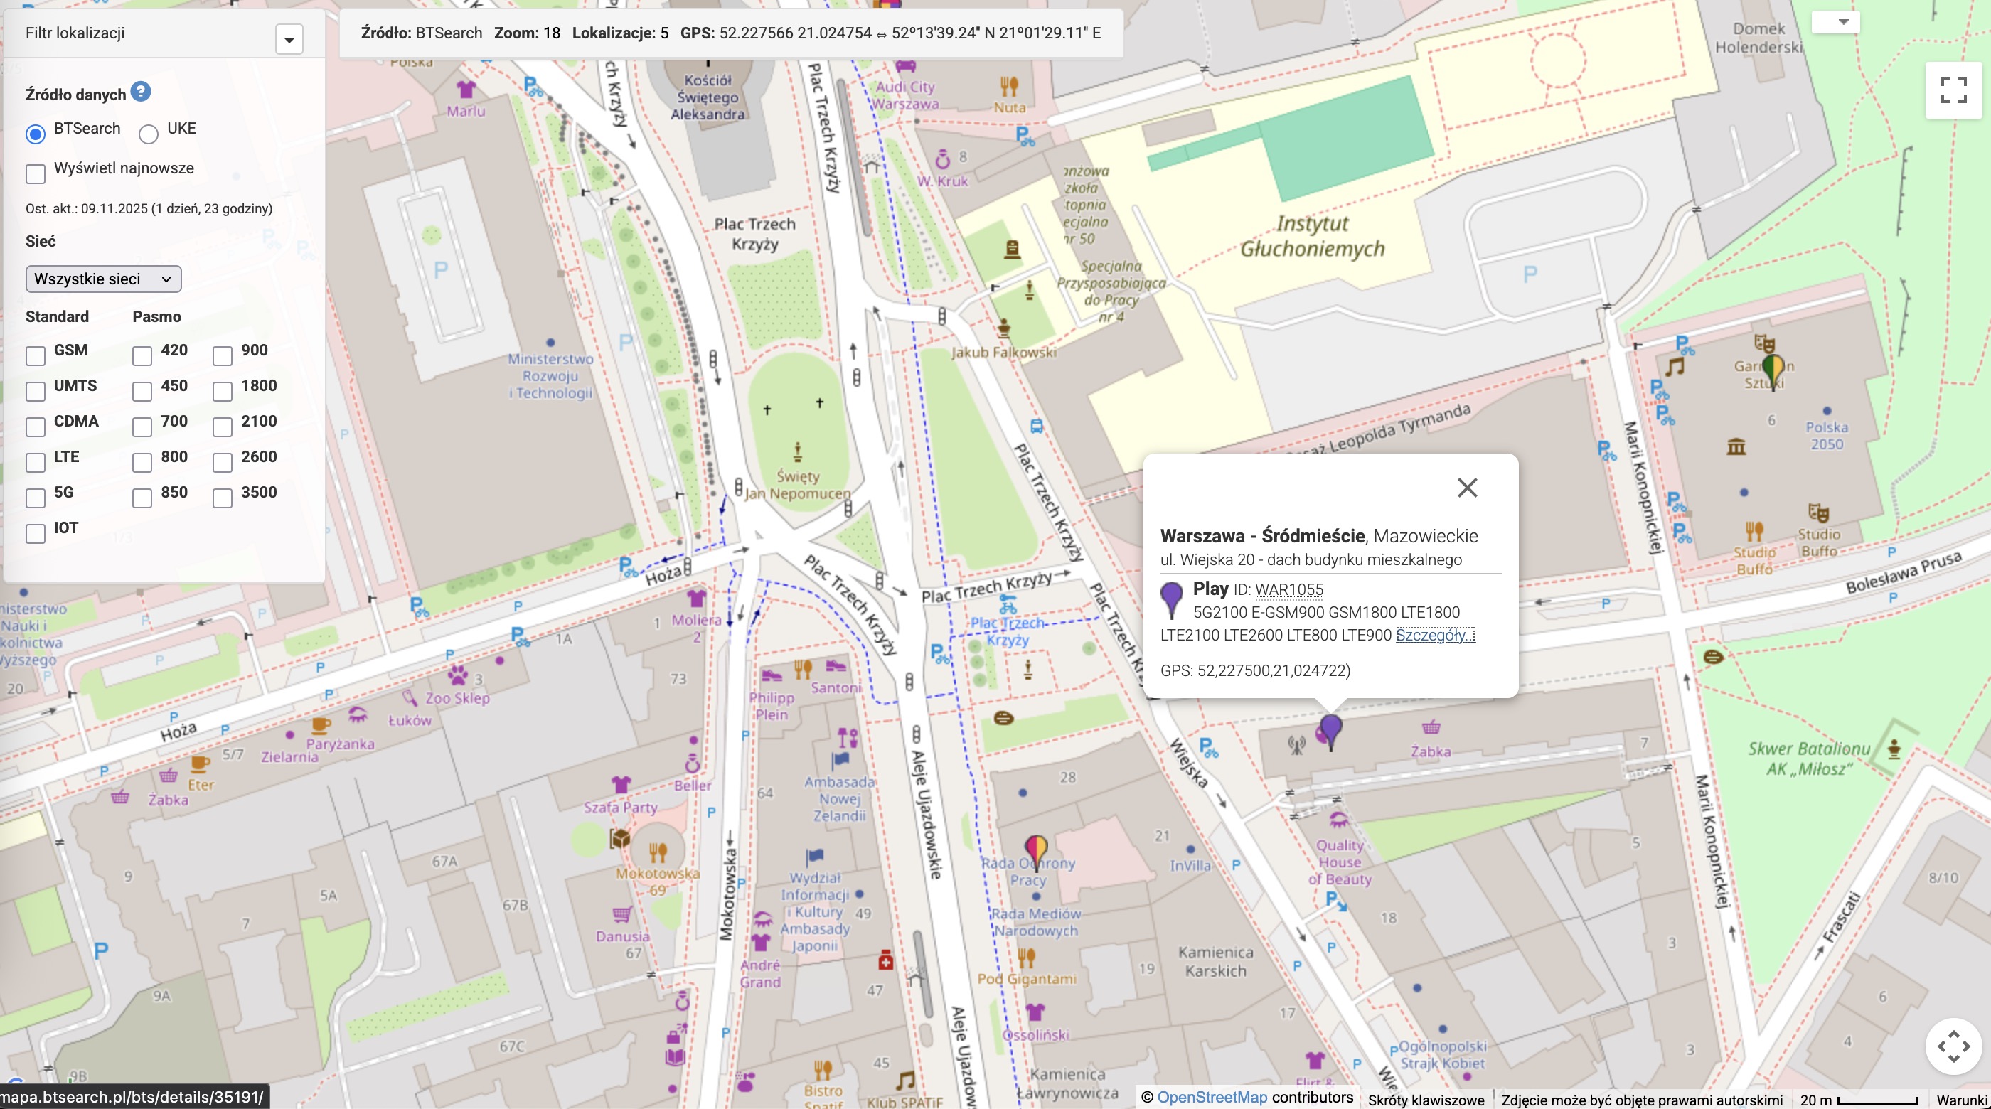The image size is (1991, 1109).
Task: Select the UKE data source radio
Action: 149,134
